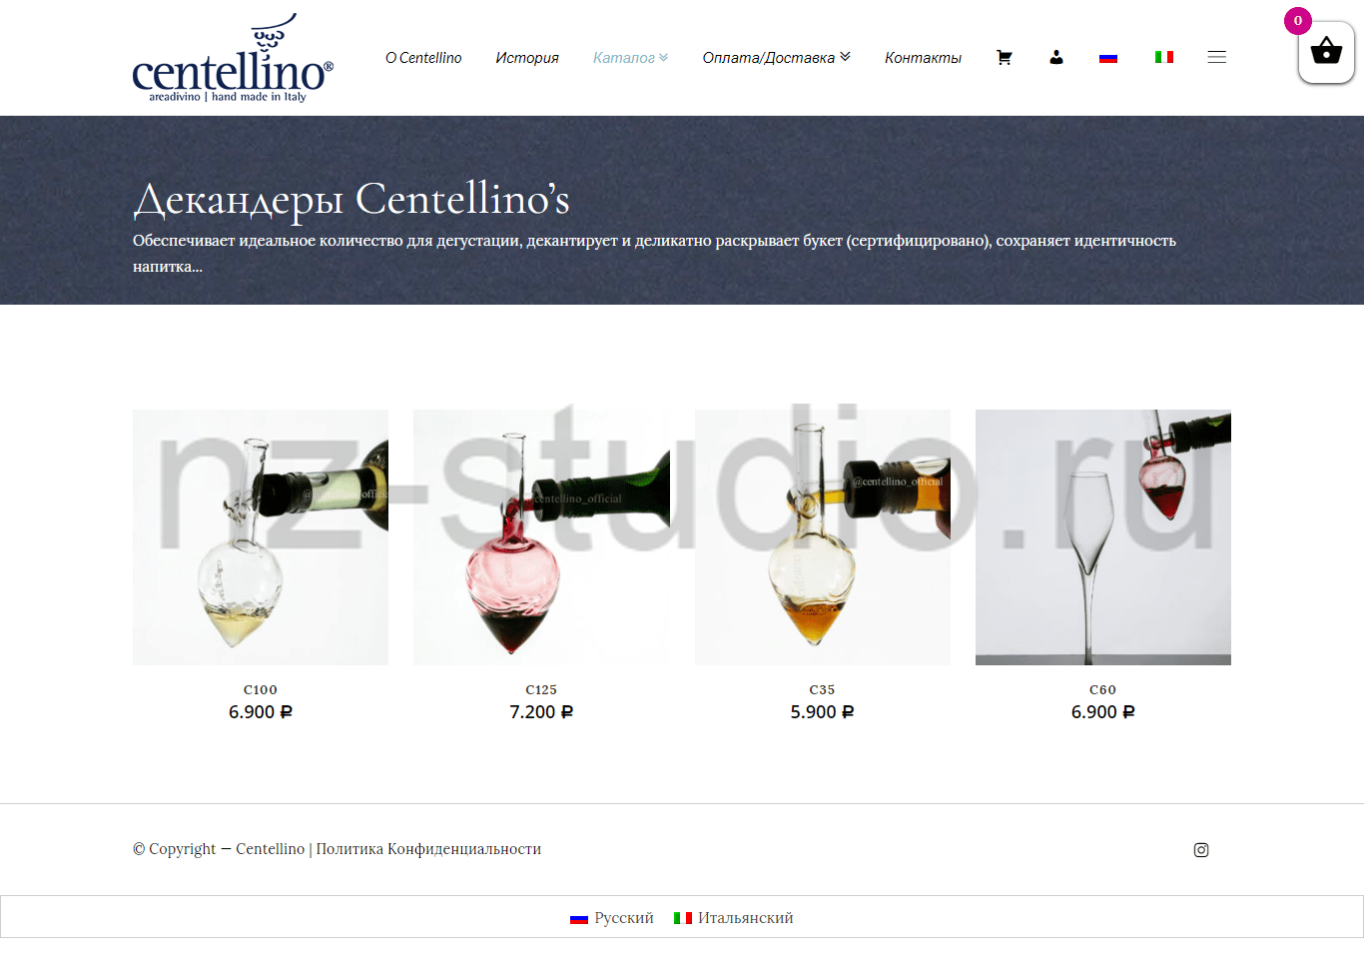Image resolution: width=1364 pixels, height=968 pixels.
Task: Open the C100 decanter product image
Action: tap(261, 537)
